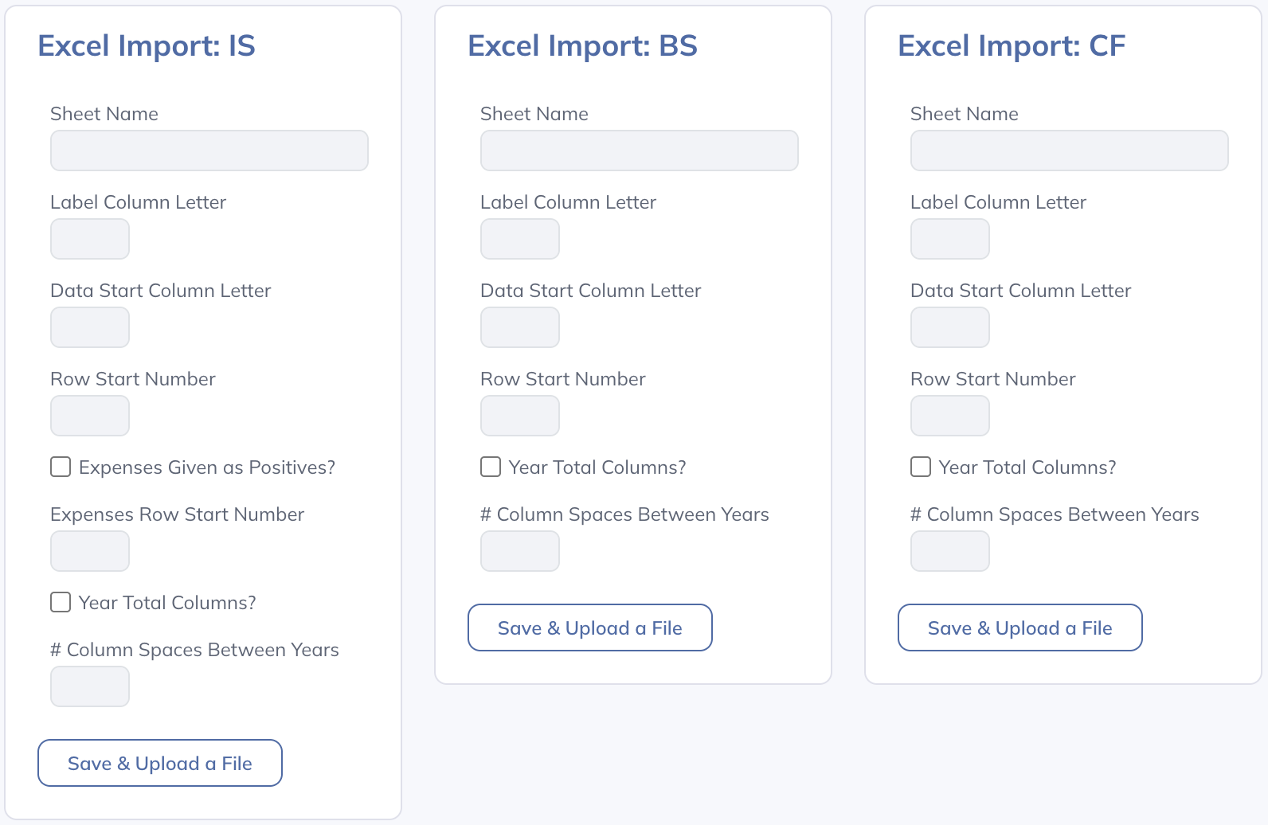Click CF Column Spaces Between Years field
Viewport: 1268px width, 825px height.
(x=950, y=551)
